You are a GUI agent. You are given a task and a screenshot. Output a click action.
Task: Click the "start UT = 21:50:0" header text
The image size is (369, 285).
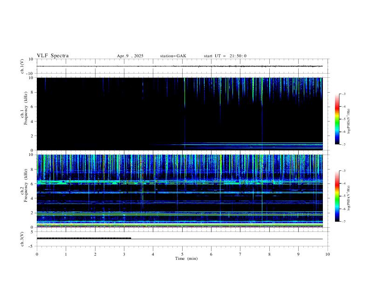[225, 56]
